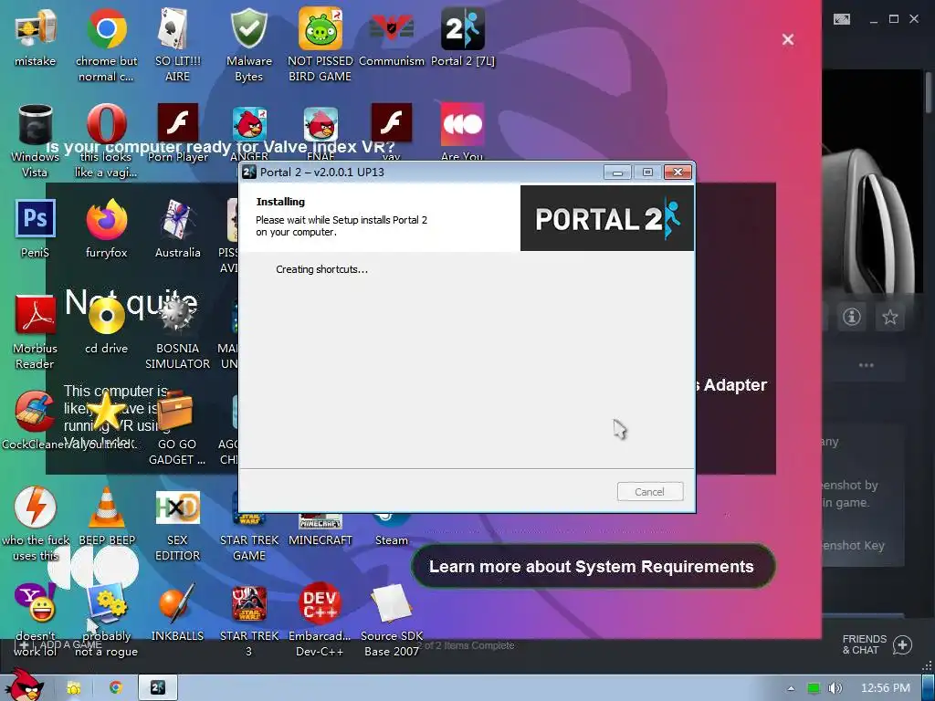Launch the red Opera browser desktop icon

pos(106,125)
